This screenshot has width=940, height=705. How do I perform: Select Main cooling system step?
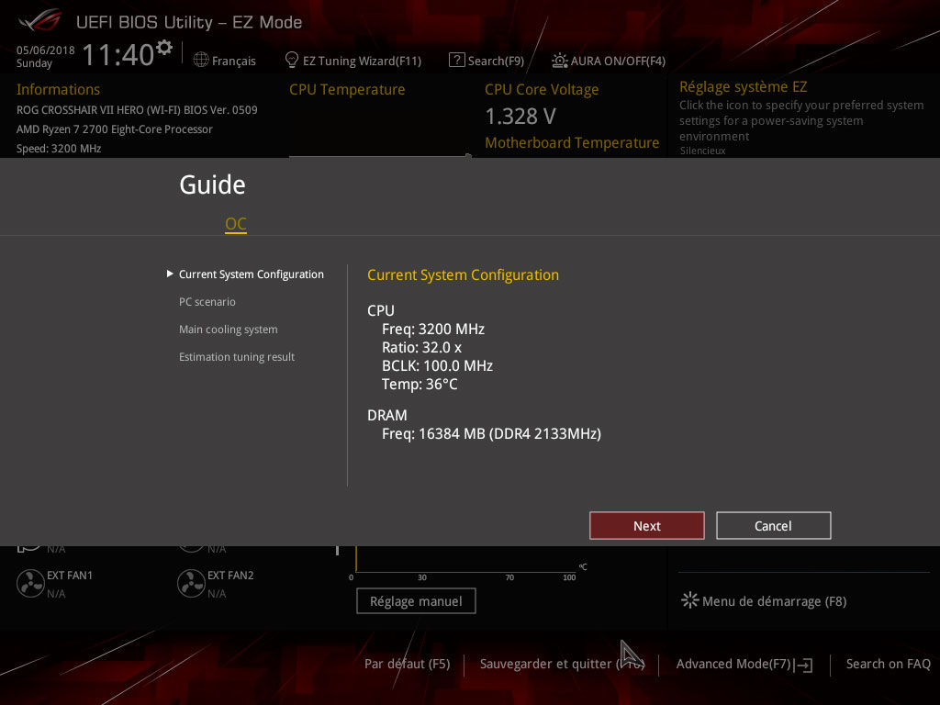[x=228, y=330]
